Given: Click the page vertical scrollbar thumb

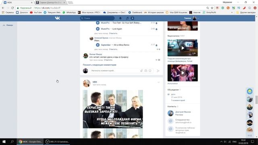Looking at the screenshot, I should coord(256,99).
